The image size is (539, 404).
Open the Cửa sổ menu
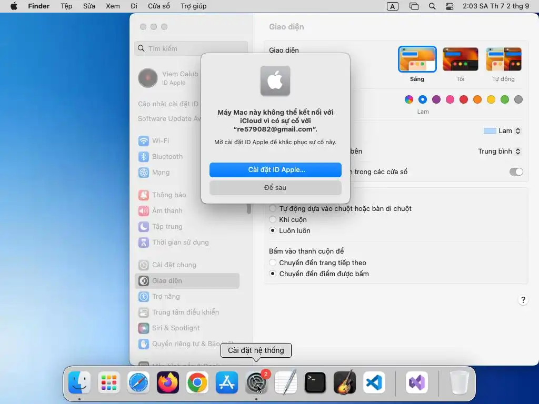pyautogui.click(x=159, y=6)
